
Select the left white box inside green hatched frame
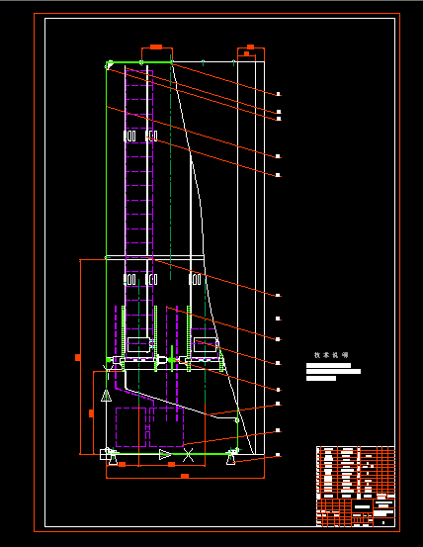pyautogui.click(x=139, y=344)
